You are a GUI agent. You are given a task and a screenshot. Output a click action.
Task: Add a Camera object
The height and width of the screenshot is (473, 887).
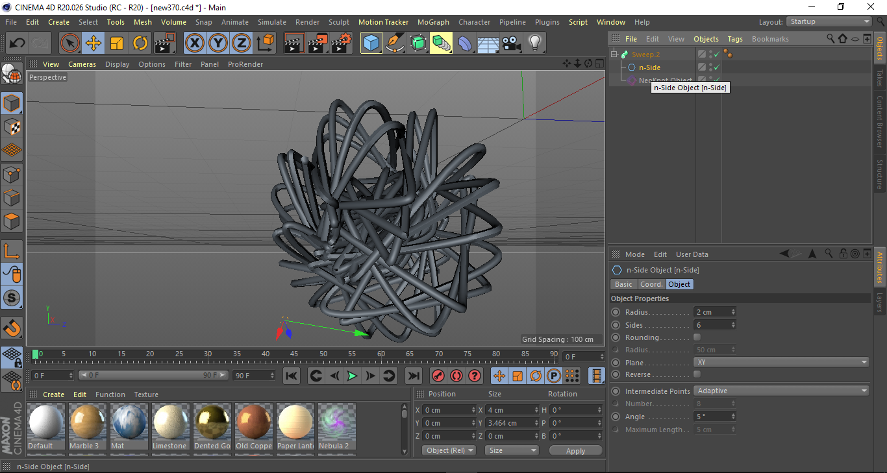click(511, 43)
